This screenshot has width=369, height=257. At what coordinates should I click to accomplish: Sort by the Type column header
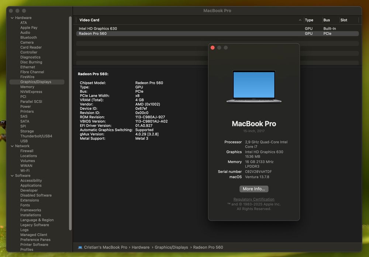click(309, 20)
